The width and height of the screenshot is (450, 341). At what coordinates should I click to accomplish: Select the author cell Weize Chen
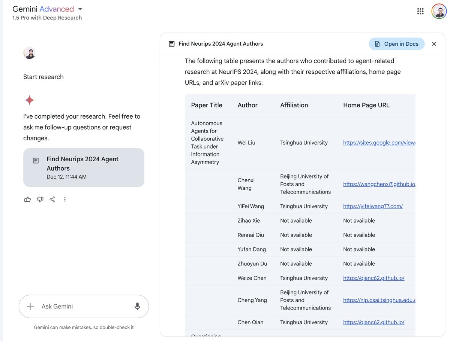(x=252, y=278)
